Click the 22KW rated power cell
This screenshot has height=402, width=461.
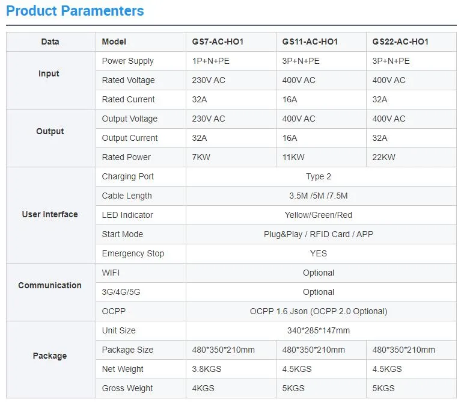click(x=384, y=157)
